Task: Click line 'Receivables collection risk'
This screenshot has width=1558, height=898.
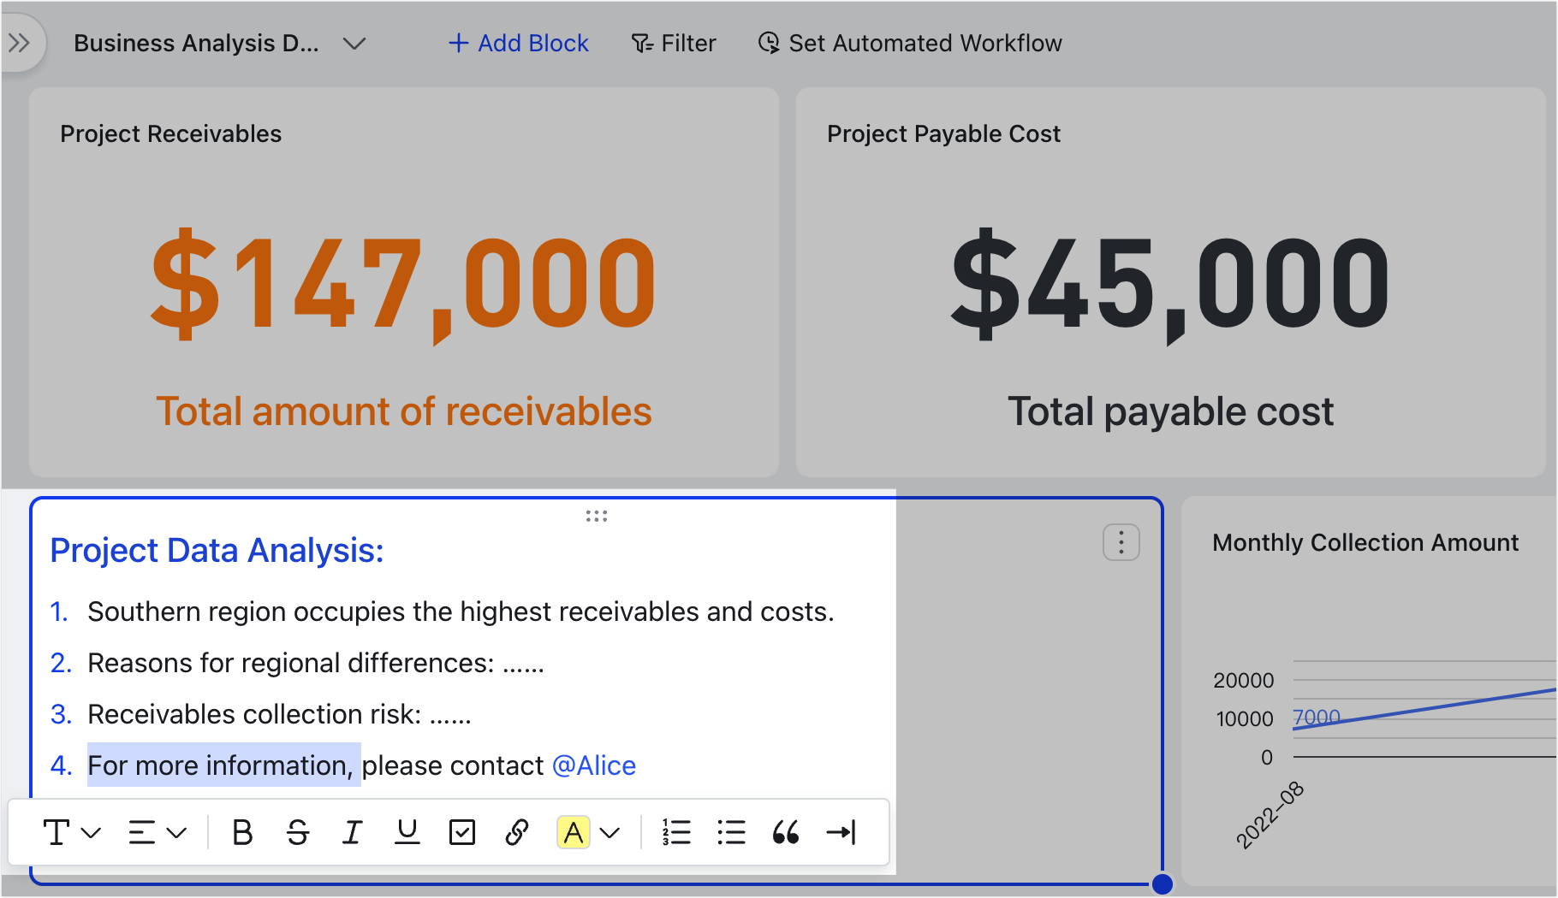Action: (x=279, y=715)
